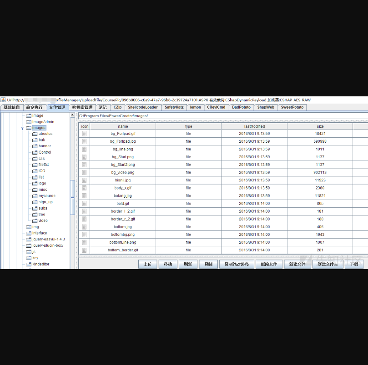Click the ImageAdmin folder icon
Viewport: 368px width, 365px height.
[x=28, y=122]
